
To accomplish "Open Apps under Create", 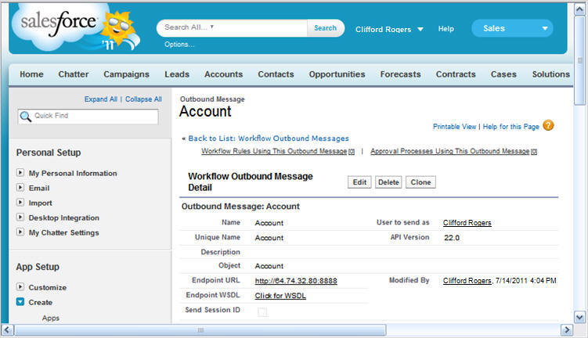I will [51, 318].
